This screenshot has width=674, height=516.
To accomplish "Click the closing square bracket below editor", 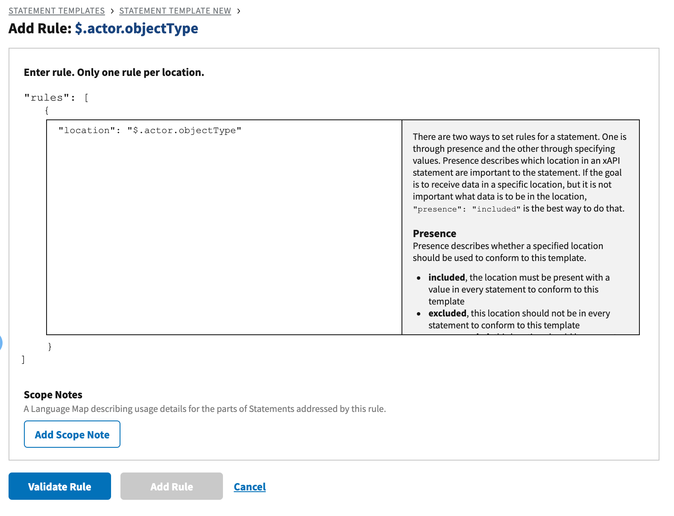I will click(x=23, y=359).
